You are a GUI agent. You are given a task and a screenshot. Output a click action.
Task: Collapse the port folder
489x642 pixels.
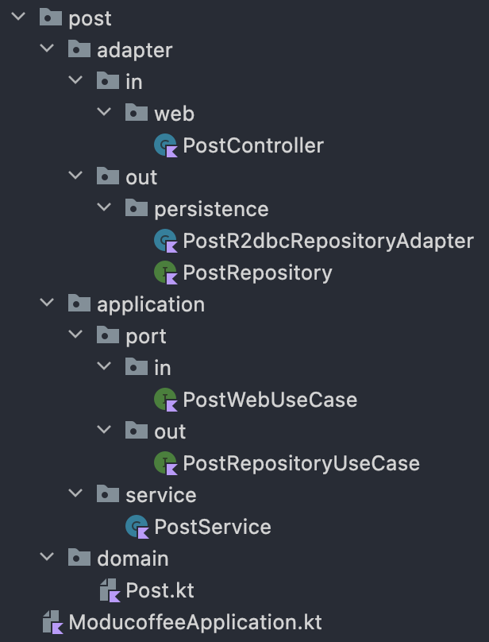click(75, 336)
